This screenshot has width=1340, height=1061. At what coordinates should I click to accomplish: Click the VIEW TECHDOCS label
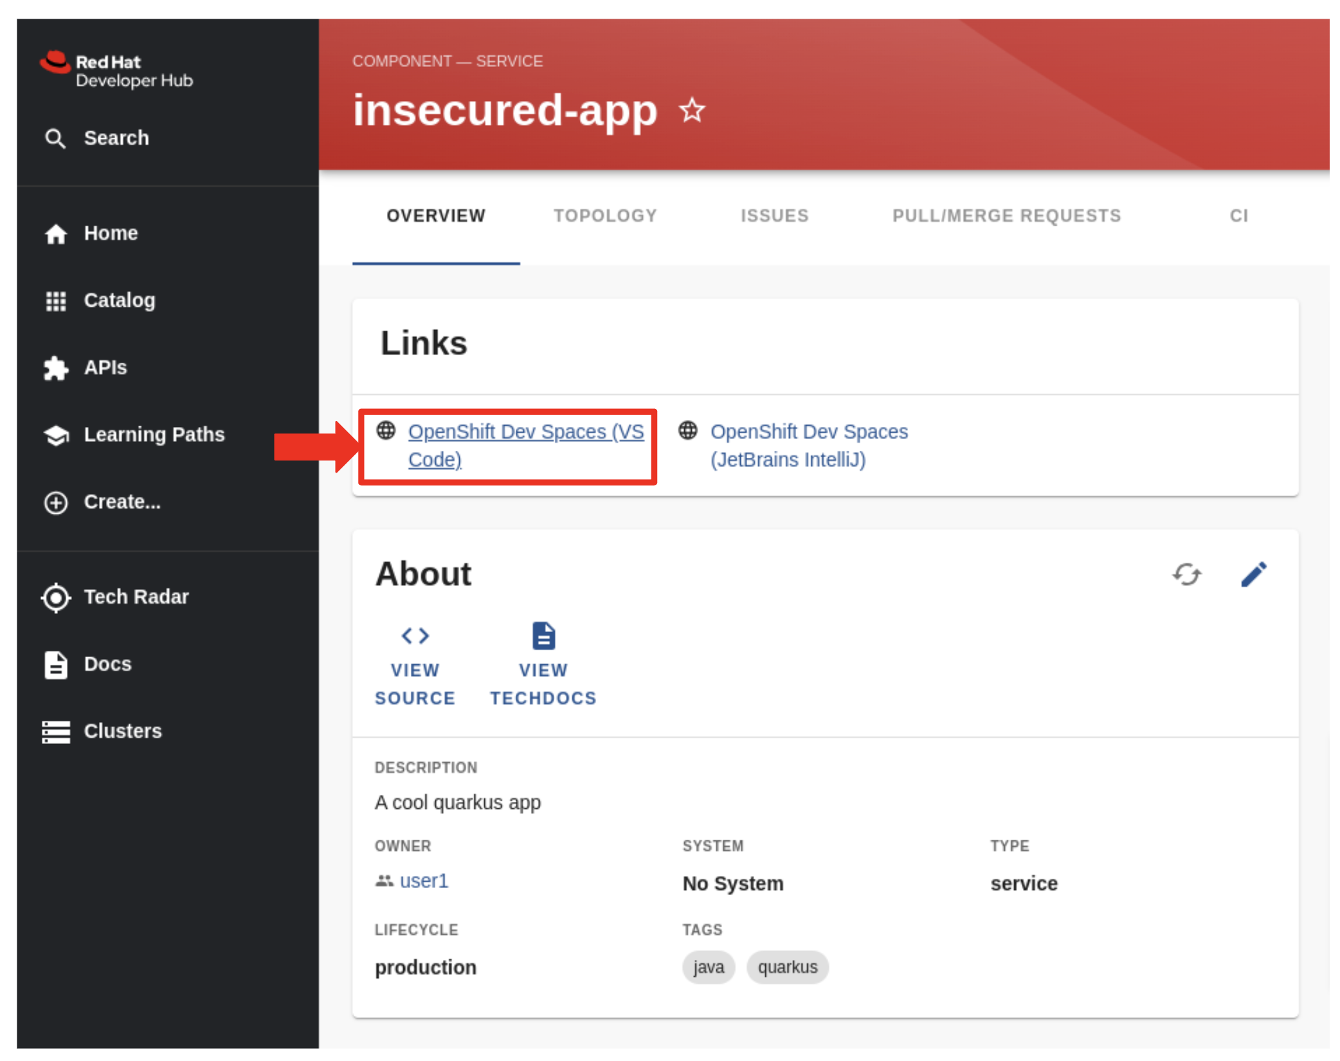click(543, 684)
